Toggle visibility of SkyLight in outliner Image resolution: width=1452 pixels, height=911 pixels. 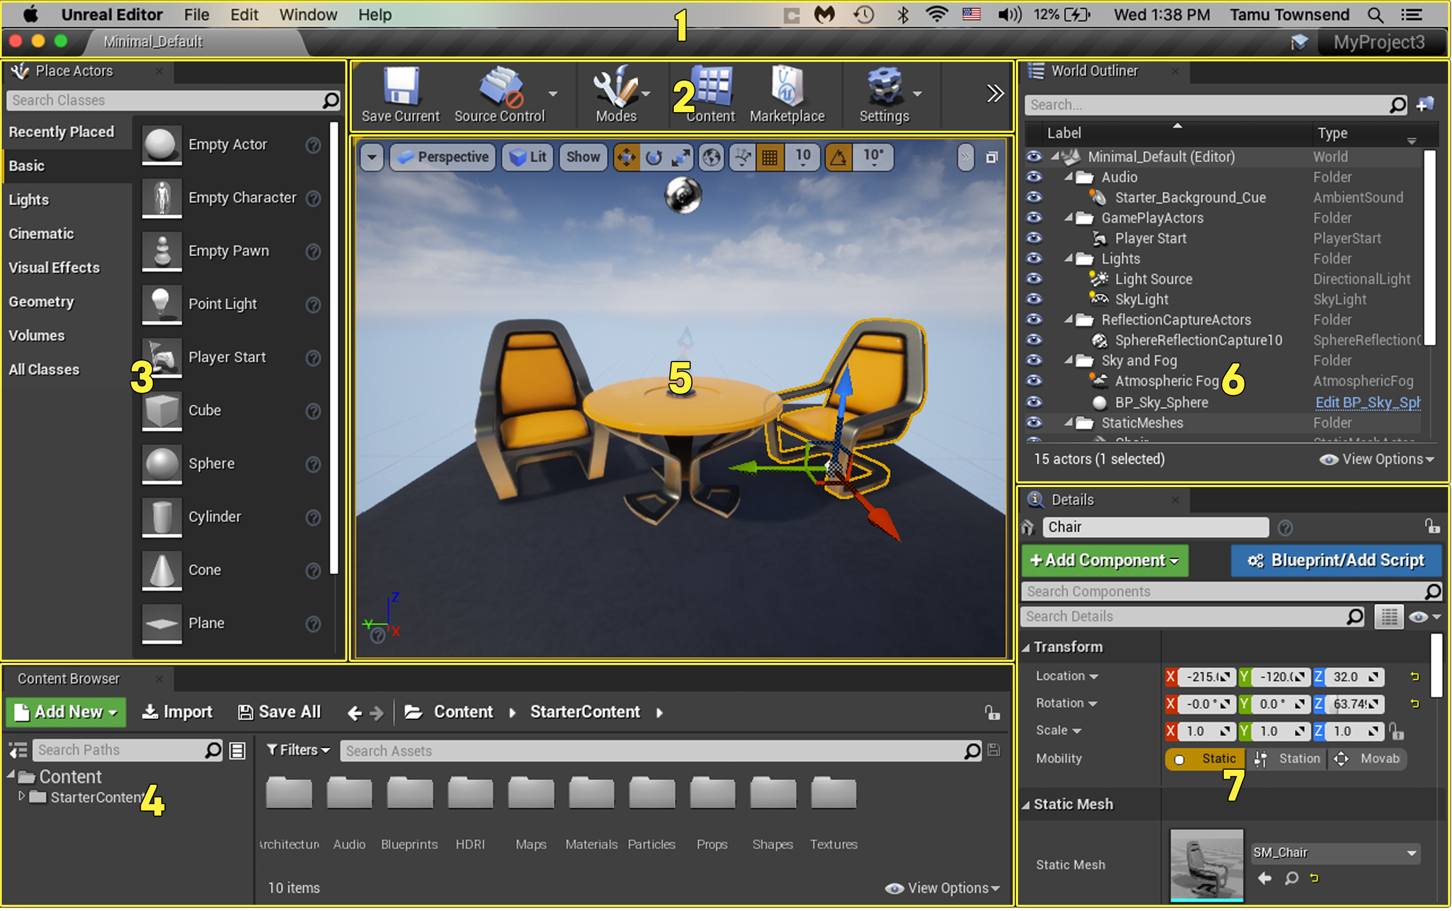pos(1034,299)
